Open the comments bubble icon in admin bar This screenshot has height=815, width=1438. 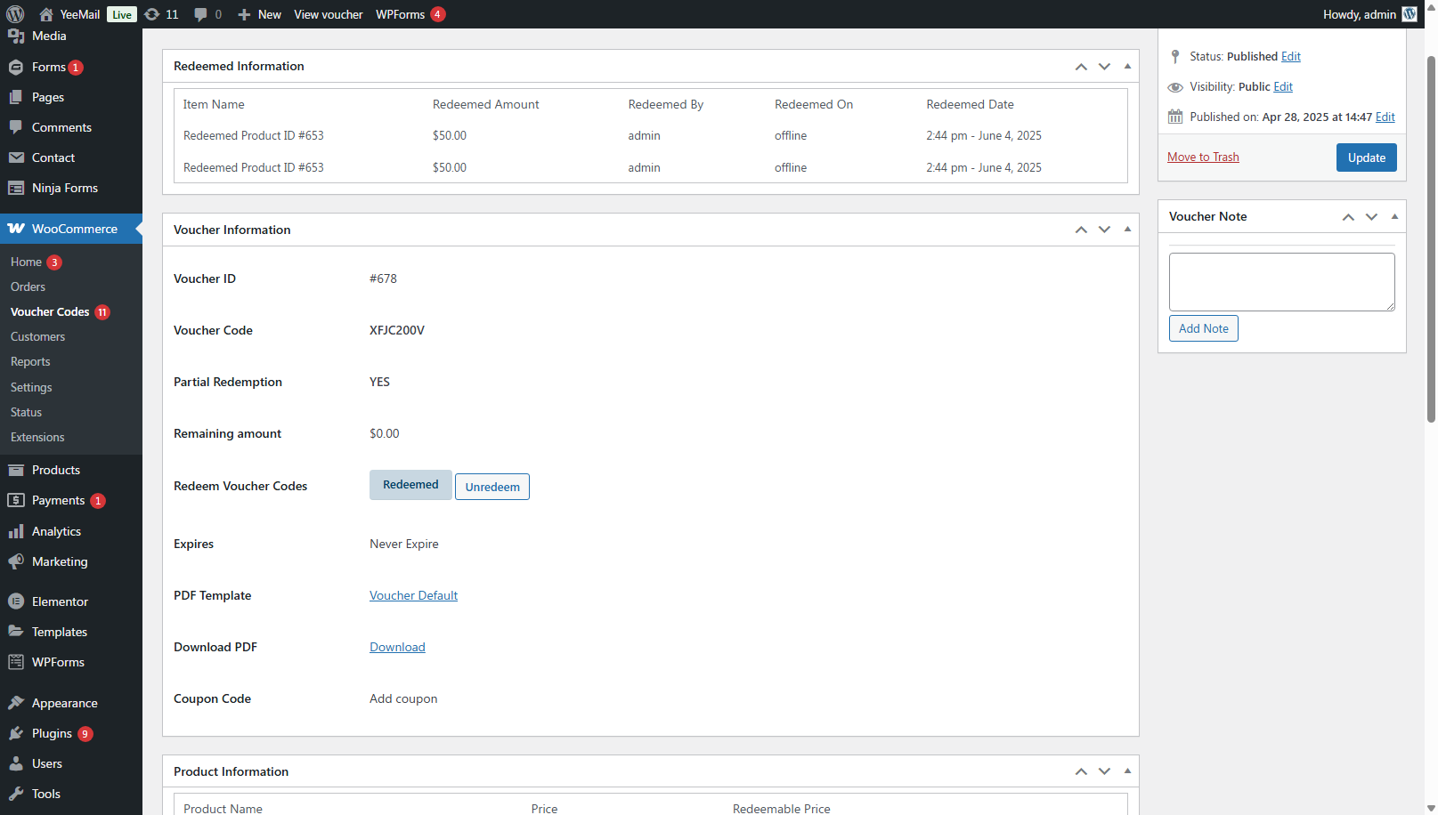coord(200,14)
